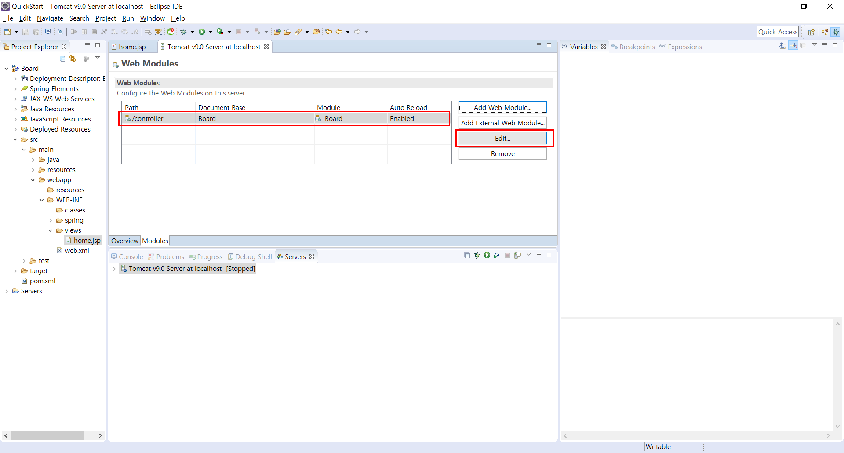844x453 pixels.
Task: Click the Step Into toolbar icon
Action: point(114,32)
